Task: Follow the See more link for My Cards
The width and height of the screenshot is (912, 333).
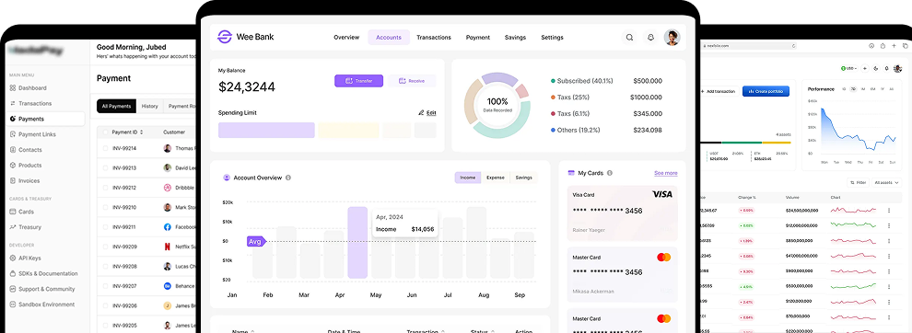Action: click(665, 173)
